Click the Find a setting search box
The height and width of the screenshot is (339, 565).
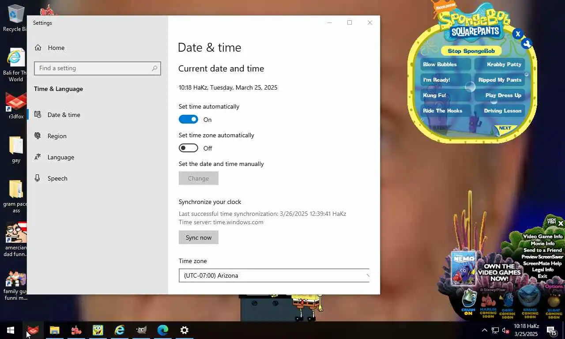coord(98,68)
